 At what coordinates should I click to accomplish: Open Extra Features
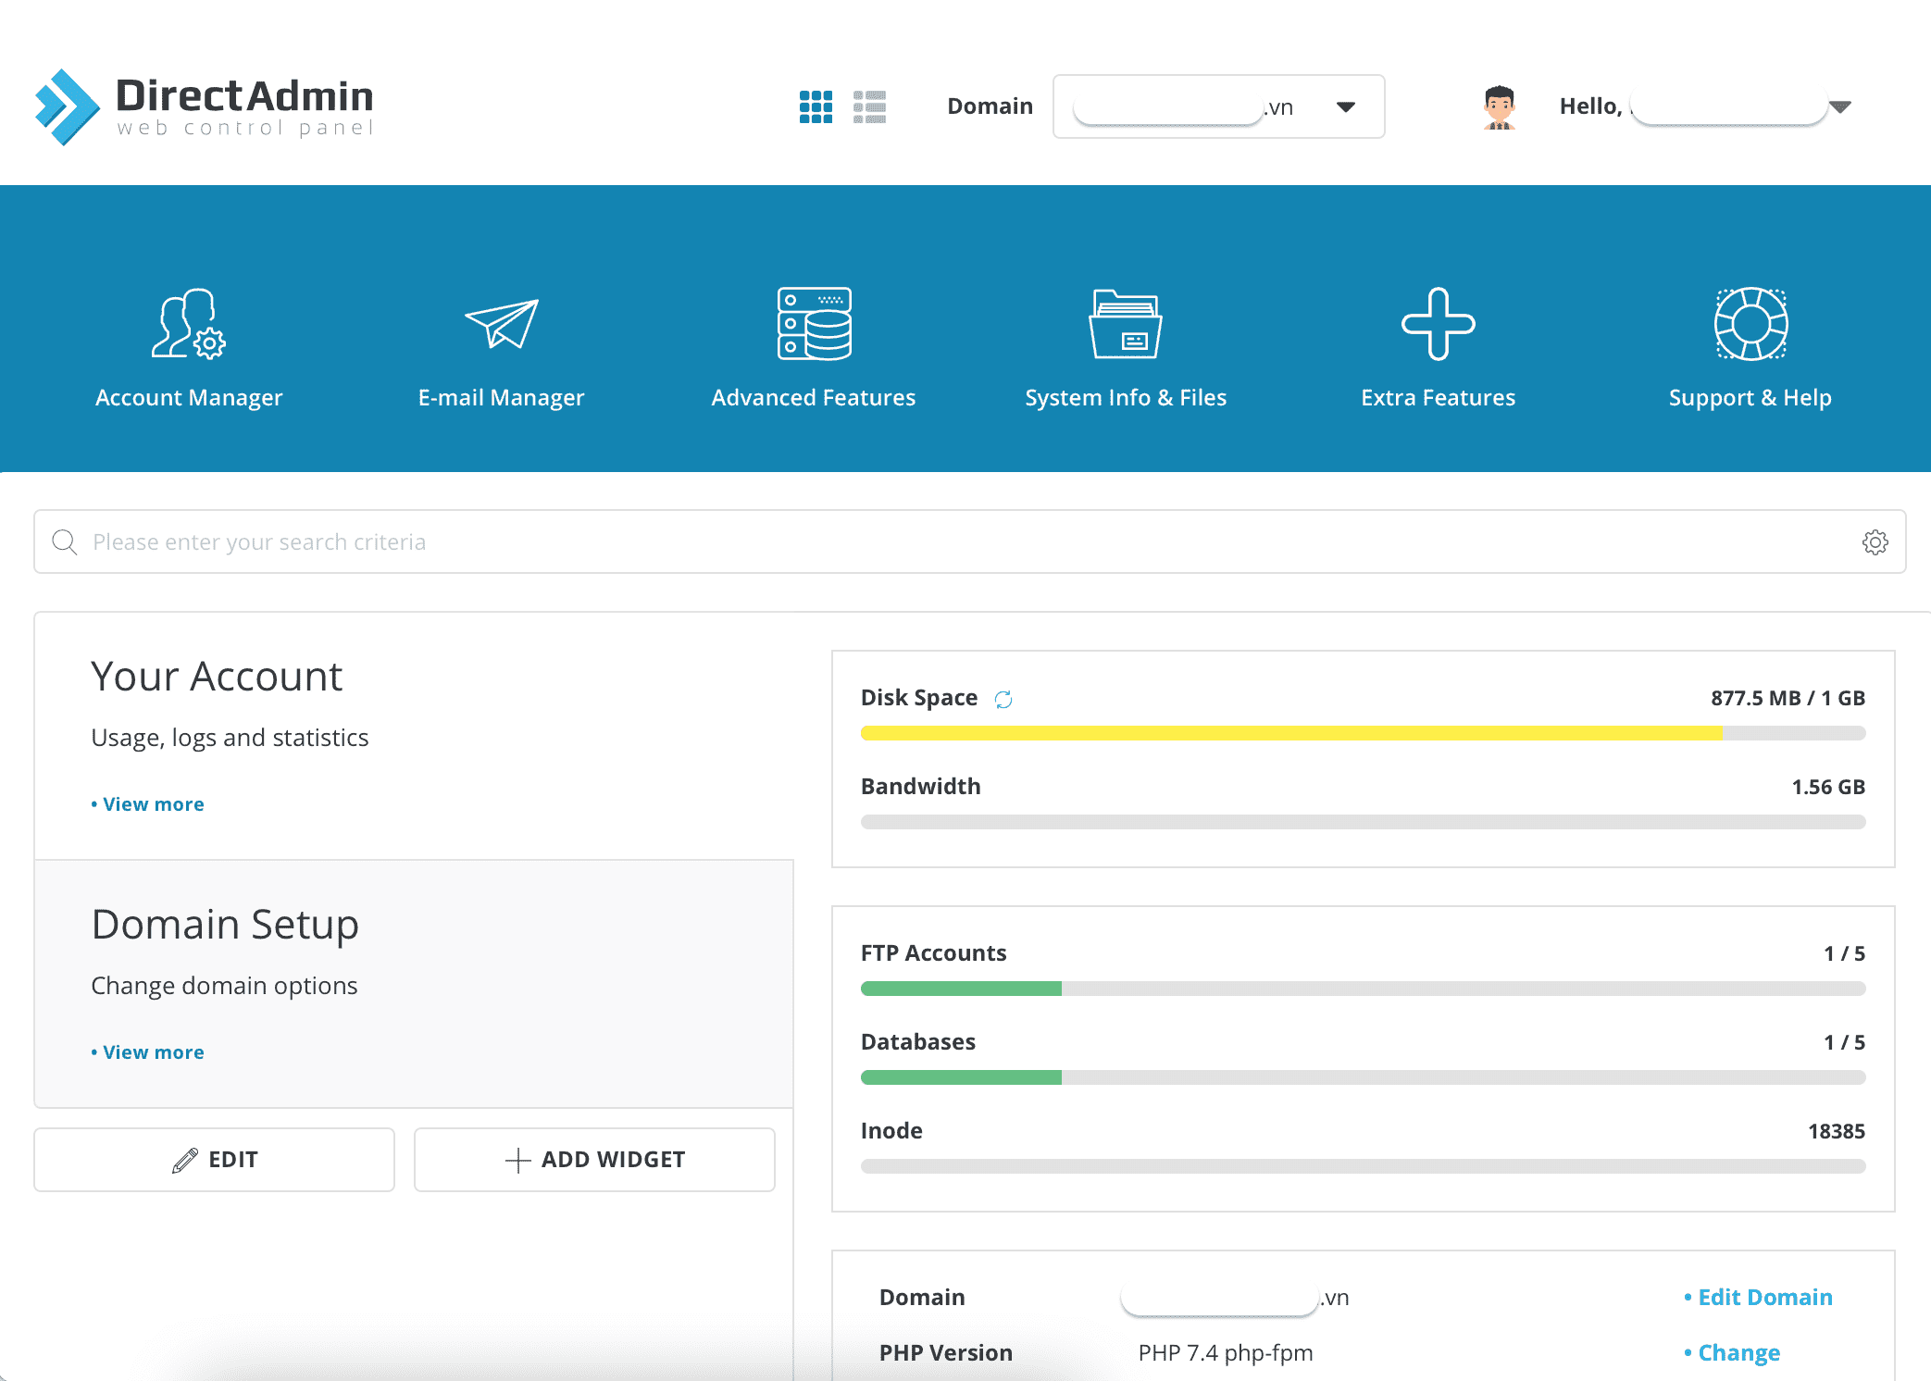(1437, 347)
